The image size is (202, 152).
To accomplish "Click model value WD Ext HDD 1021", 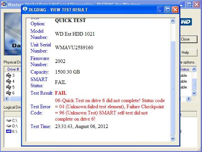I will click(x=75, y=34).
